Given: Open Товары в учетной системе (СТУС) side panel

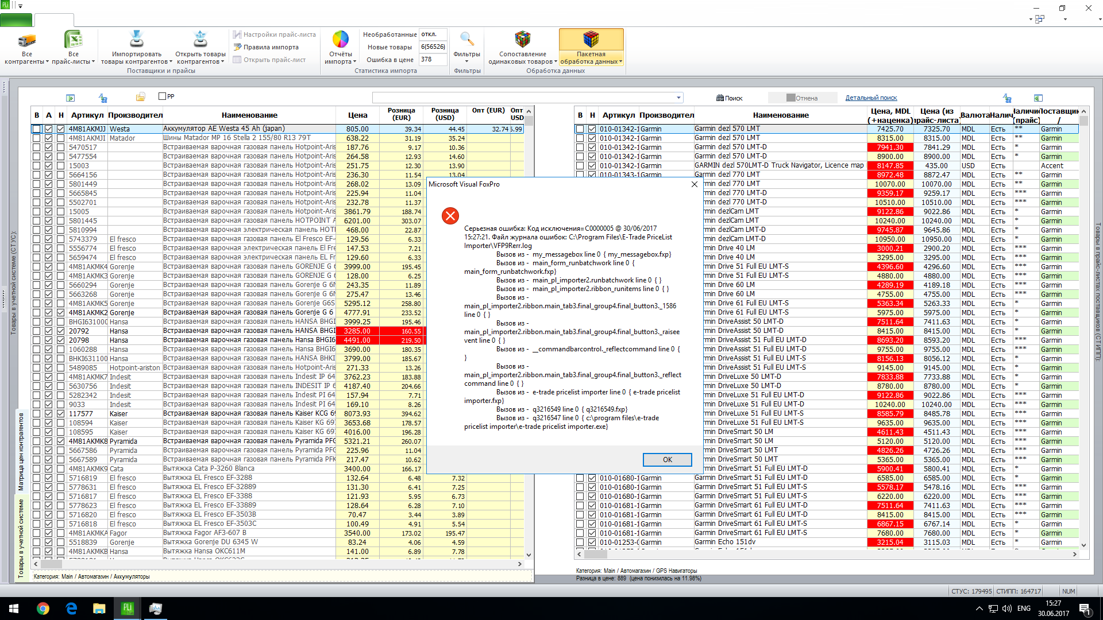Looking at the screenshot, I should pyautogui.click(x=13, y=282).
